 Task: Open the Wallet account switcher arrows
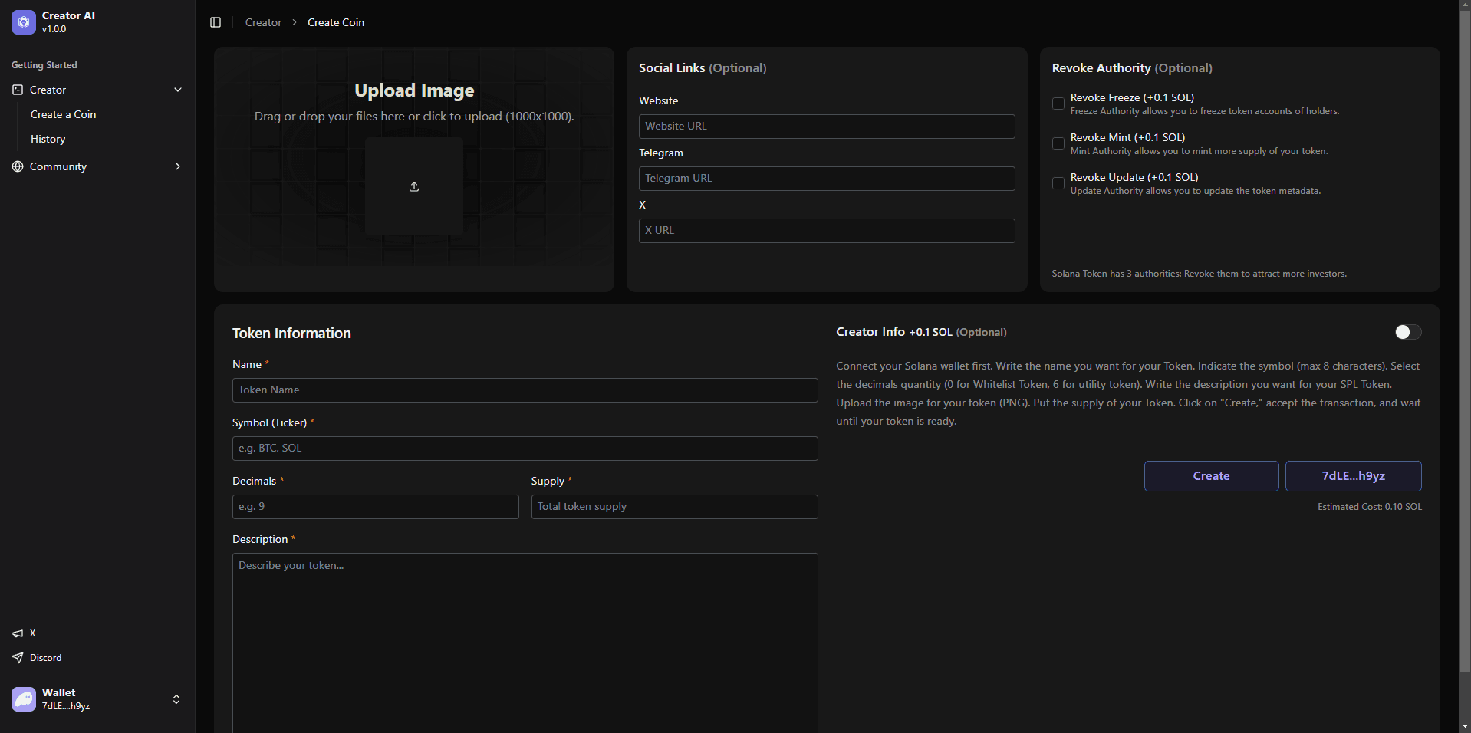click(x=176, y=699)
